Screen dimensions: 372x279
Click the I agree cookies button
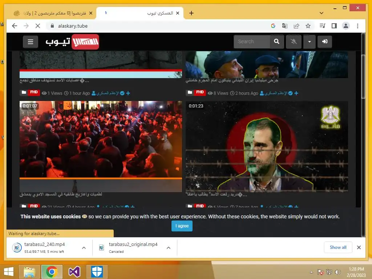(182, 226)
